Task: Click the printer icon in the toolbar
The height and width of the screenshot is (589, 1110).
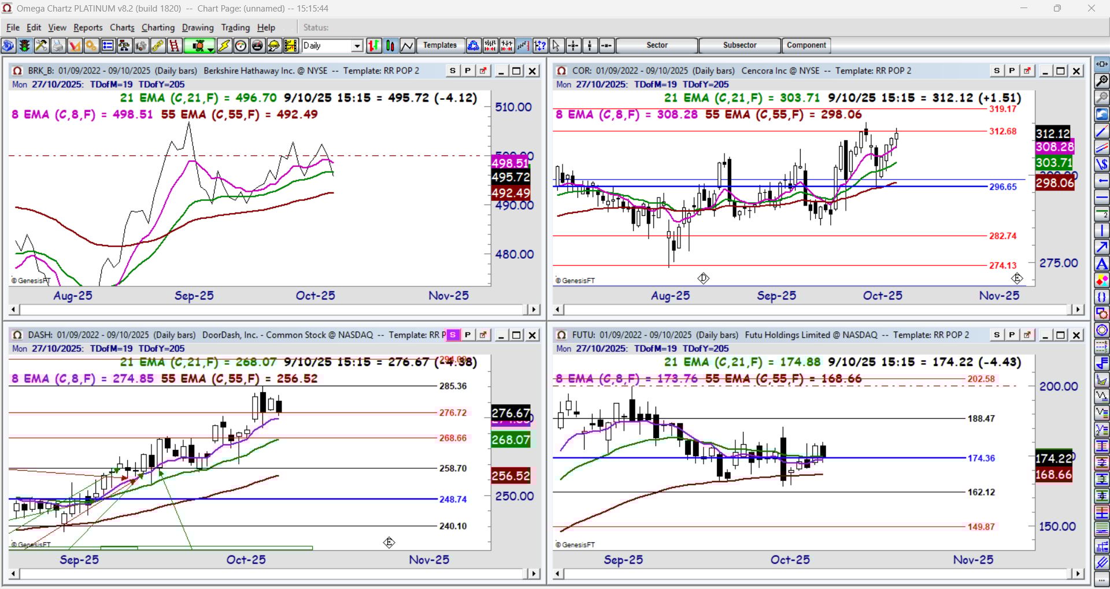Action: click(x=58, y=46)
